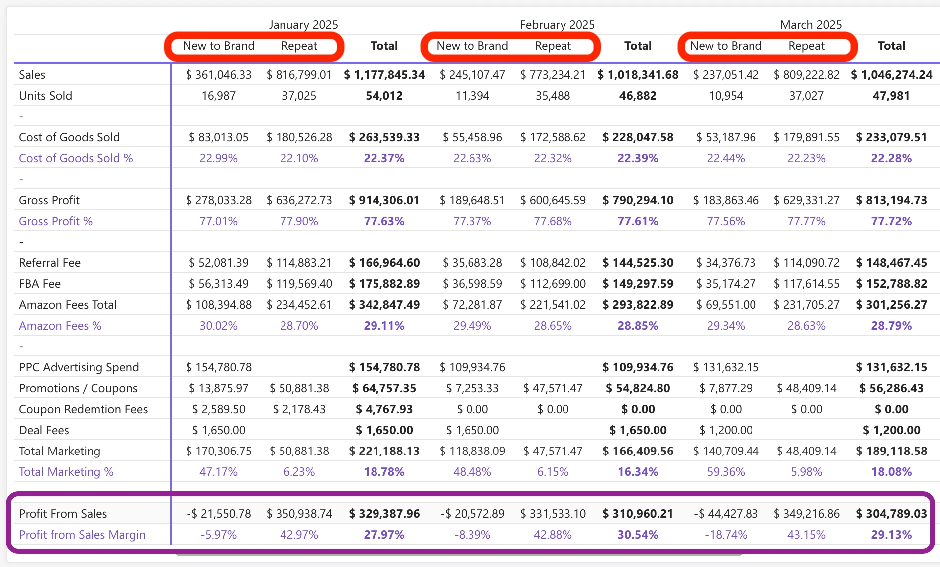The height and width of the screenshot is (567, 940).
Task: Click the February Repeat column header
Action: (553, 46)
